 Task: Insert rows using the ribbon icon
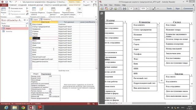27,8
